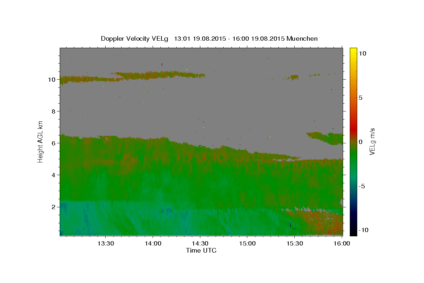Click height label '4' on y-axis
The image size is (424, 283).
coord(54,175)
